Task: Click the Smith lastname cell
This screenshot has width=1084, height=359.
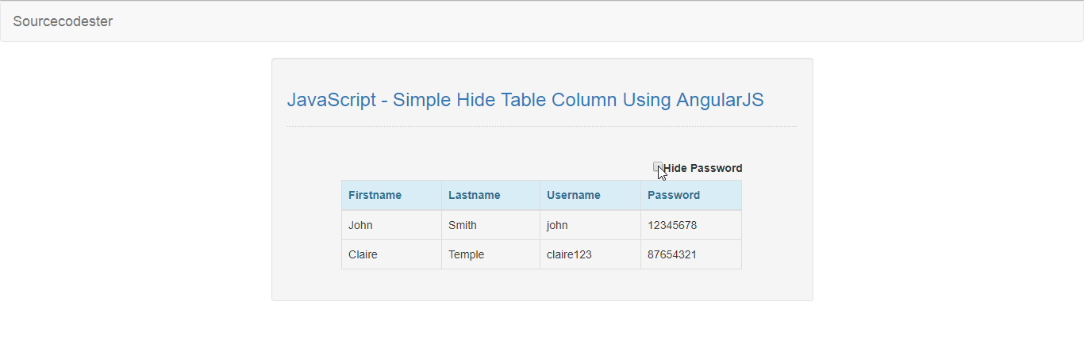Action: click(491, 225)
